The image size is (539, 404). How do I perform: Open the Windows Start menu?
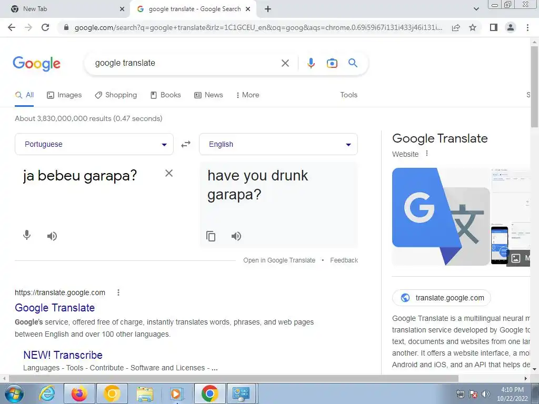tap(14, 393)
